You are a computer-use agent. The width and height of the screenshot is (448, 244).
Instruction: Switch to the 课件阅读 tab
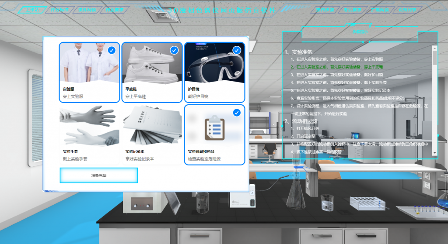pos(87,10)
